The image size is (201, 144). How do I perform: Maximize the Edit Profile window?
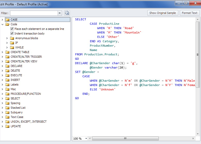[x=186, y=3]
